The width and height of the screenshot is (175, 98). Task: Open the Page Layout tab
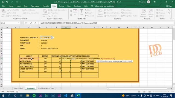click(35, 6)
